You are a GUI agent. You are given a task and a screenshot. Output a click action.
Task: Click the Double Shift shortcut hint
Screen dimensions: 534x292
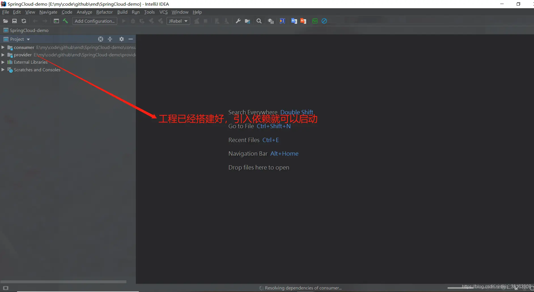296,112
